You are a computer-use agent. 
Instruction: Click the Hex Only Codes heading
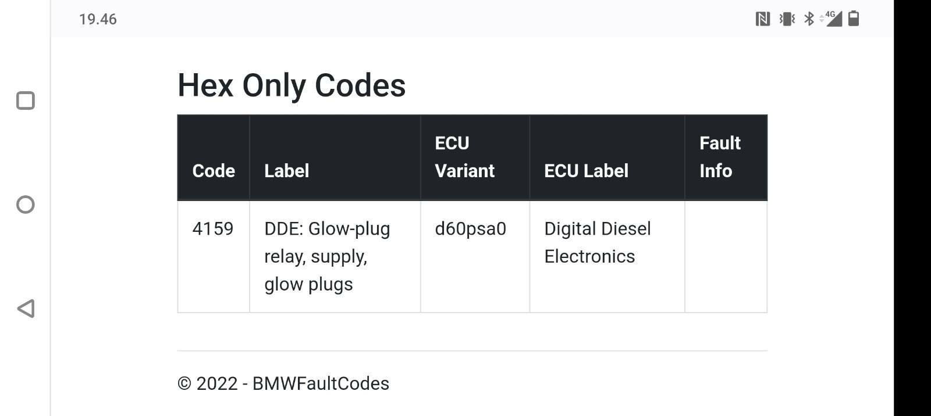click(292, 85)
